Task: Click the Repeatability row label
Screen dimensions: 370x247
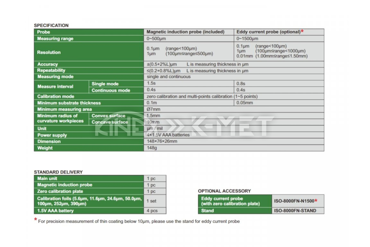Action: click(89, 70)
